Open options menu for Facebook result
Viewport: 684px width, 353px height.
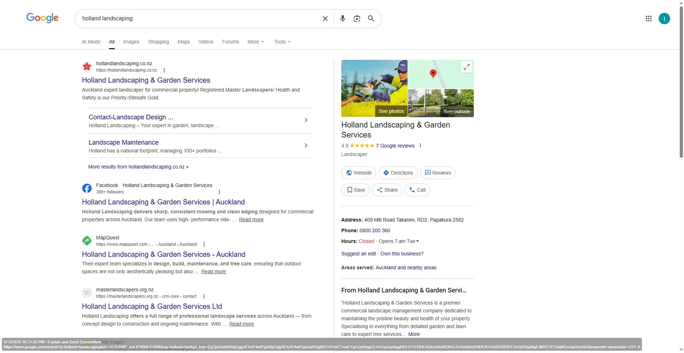[219, 192]
